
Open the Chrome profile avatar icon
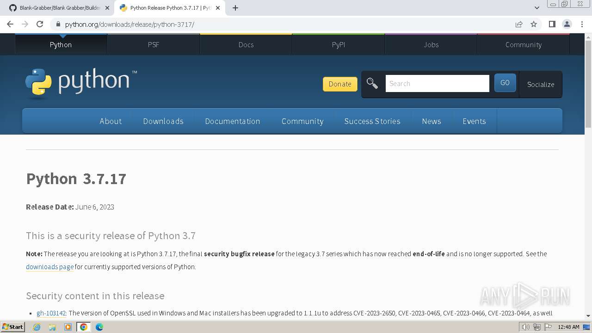coord(567,24)
